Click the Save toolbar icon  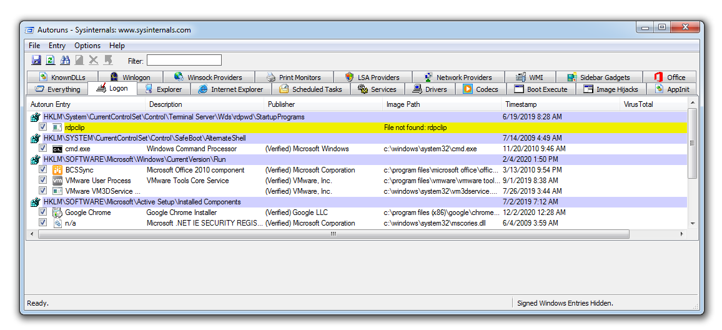pos(36,60)
